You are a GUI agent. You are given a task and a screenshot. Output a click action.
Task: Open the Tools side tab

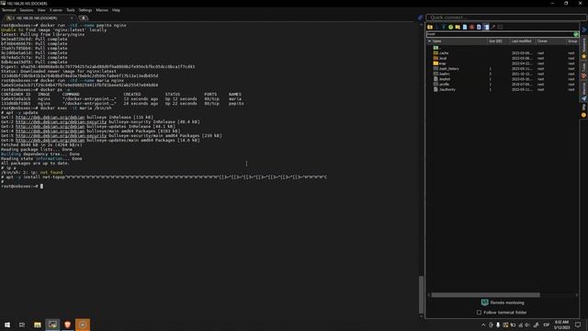pos(584,70)
